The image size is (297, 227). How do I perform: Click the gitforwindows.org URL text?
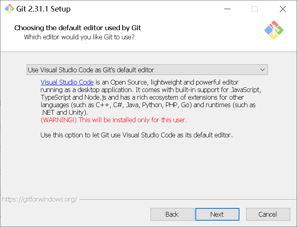click(39, 199)
